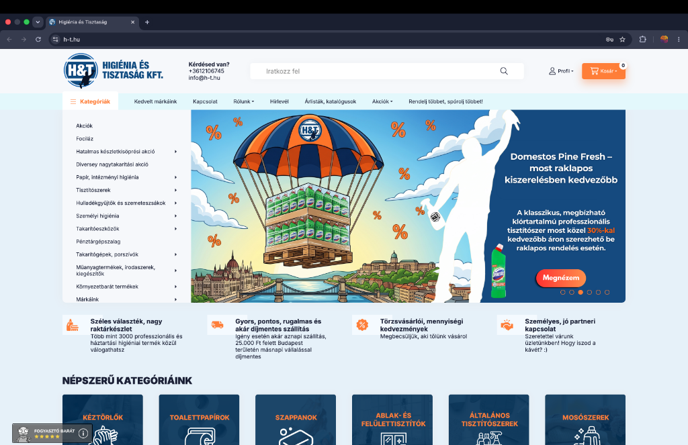Screen dimensions: 688x445
Task: Go to the Kapcsolat page
Action: point(205,101)
